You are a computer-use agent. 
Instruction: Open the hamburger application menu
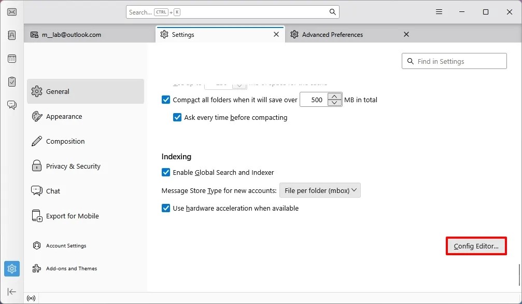click(439, 12)
